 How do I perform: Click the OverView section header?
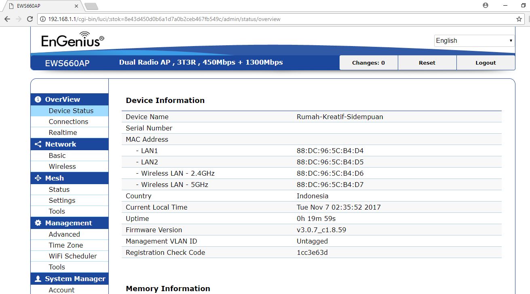coord(70,99)
